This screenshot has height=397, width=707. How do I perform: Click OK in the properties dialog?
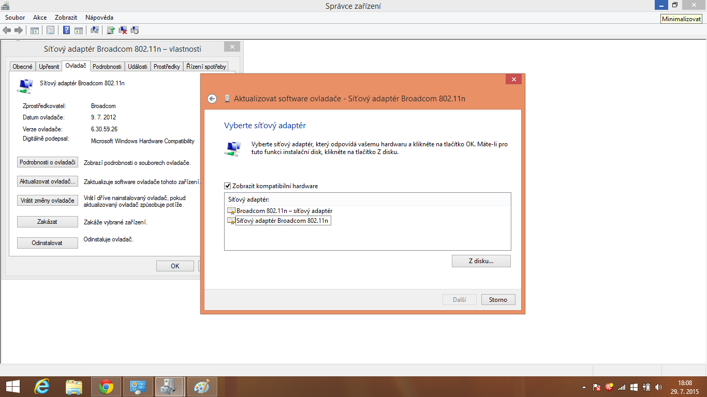pos(175,266)
